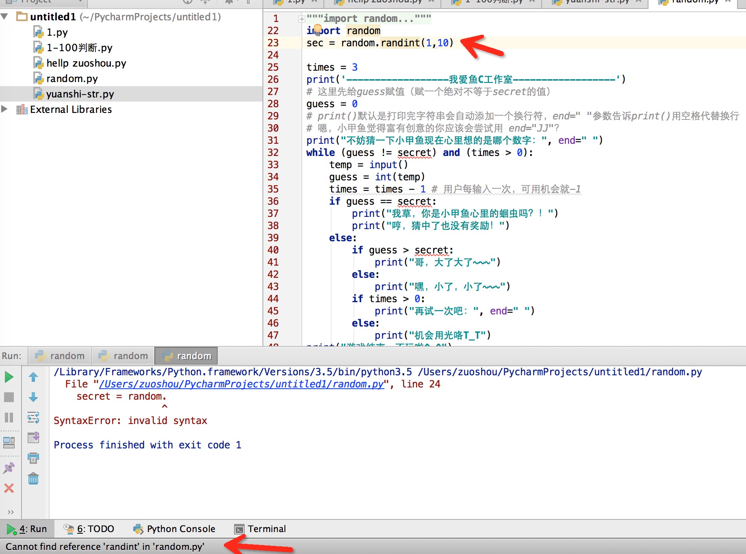The height and width of the screenshot is (554, 746).
Task: Toggle soft-wrap lines in console output
Action: [x=33, y=418]
